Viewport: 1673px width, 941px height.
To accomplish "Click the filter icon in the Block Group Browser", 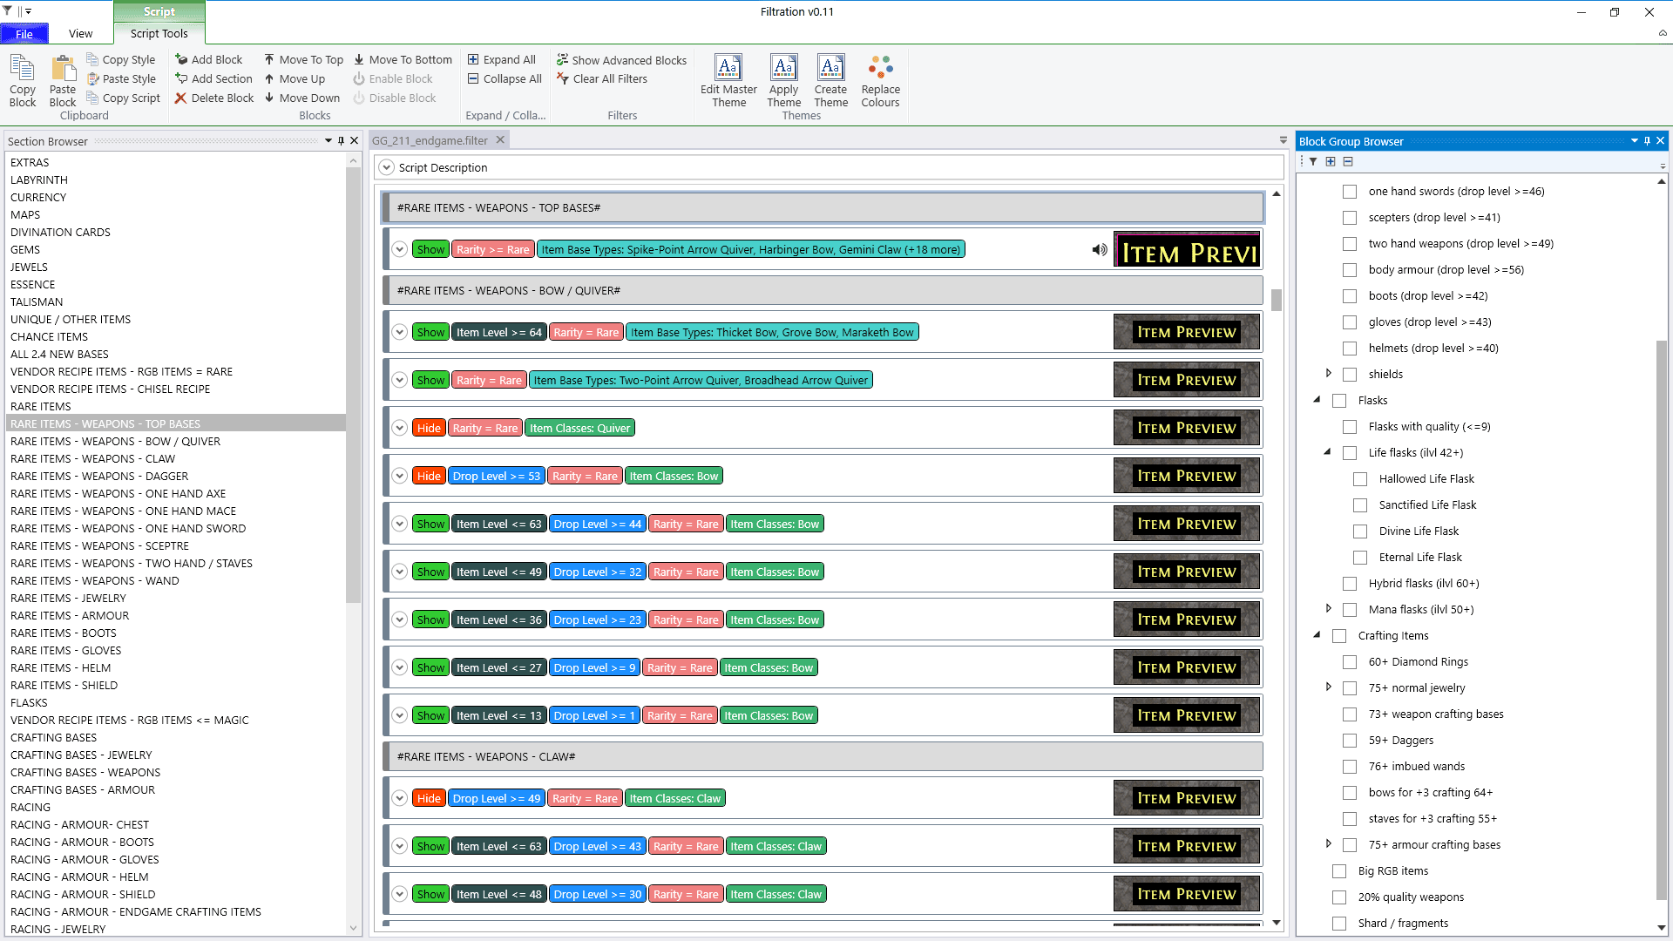I will pos(1313,161).
